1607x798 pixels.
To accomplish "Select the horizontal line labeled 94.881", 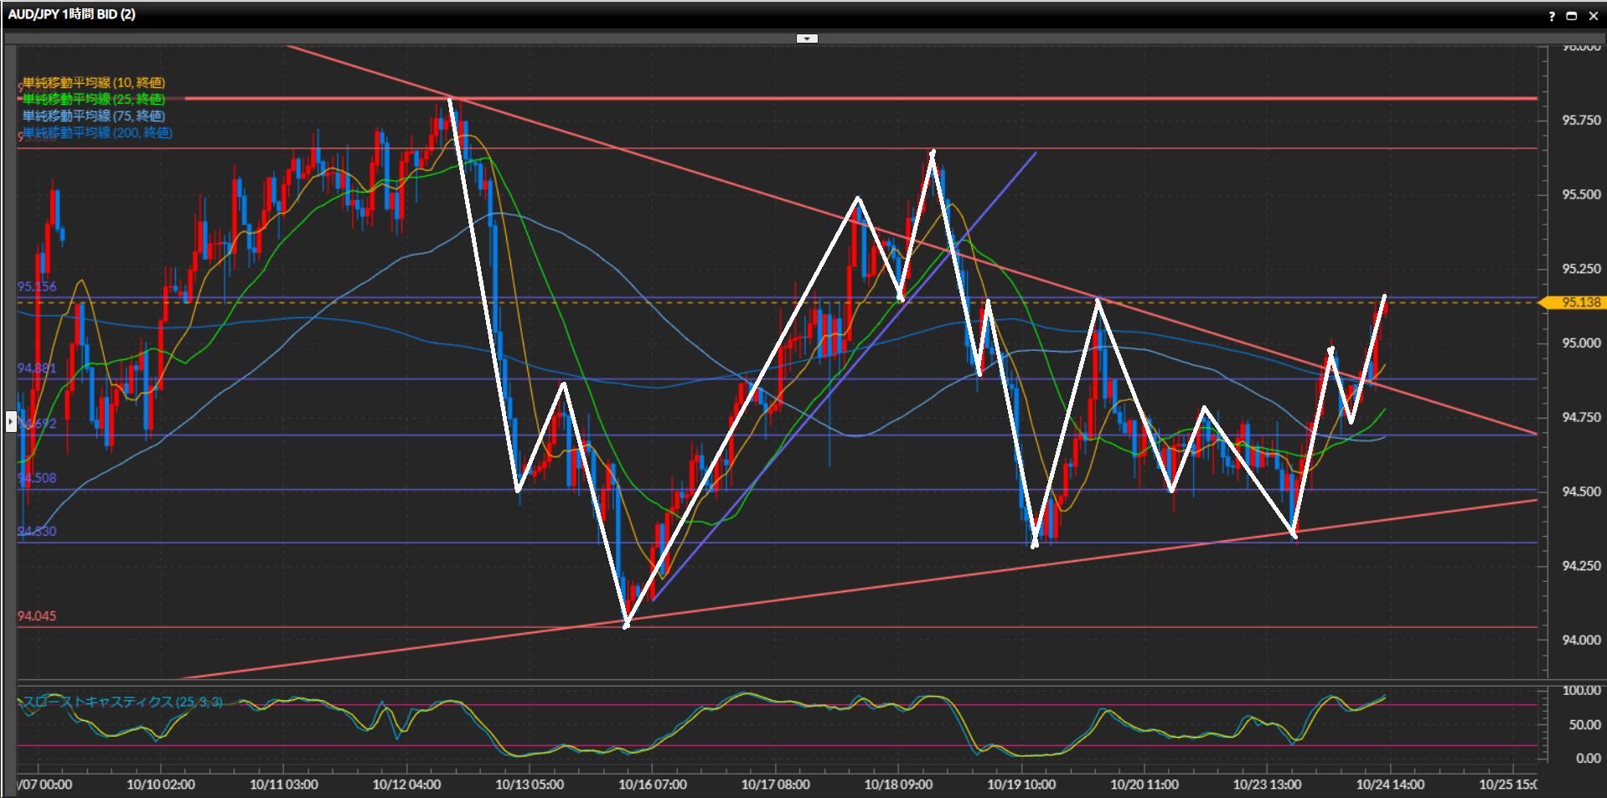I will (37, 368).
